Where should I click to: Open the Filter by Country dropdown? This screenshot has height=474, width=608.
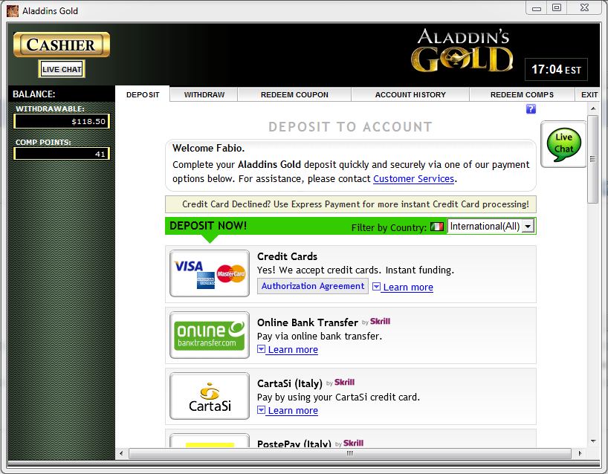[491, 226]
